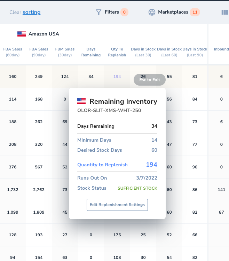229x261 pixels.
Task: Select the 194 quantity to replenish cell
Action: click(x=117, y=77)
